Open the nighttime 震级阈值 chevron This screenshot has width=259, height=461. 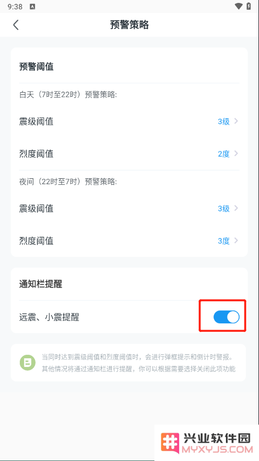pyautogui.click(x=236, y=208)
